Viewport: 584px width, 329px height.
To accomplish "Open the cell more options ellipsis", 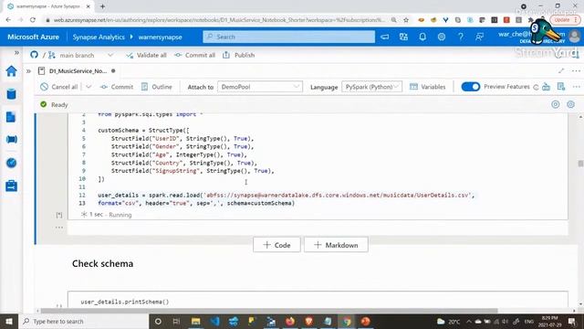I will point(58,228).
